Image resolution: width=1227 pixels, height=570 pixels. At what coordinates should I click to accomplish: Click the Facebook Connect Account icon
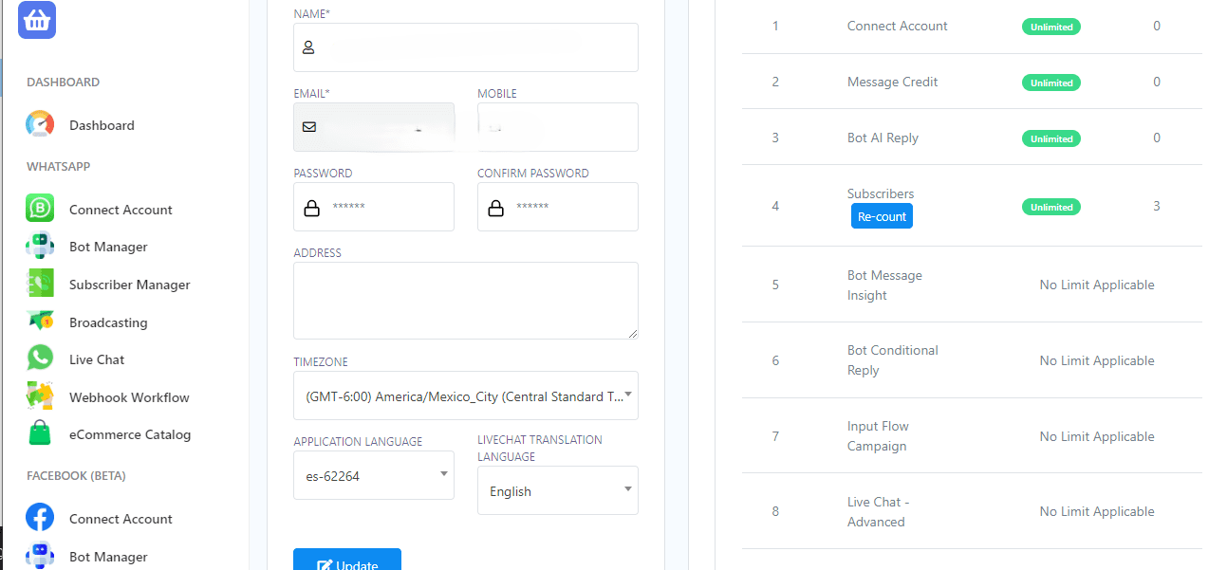point(40,519)
